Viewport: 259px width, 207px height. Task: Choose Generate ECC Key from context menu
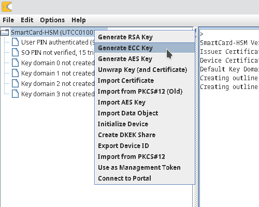pos(145,48)
